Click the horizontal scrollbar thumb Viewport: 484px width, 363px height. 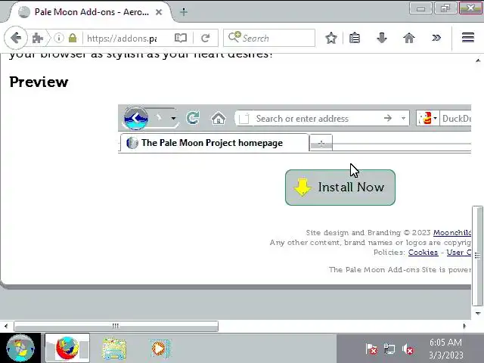click(116, 326)
